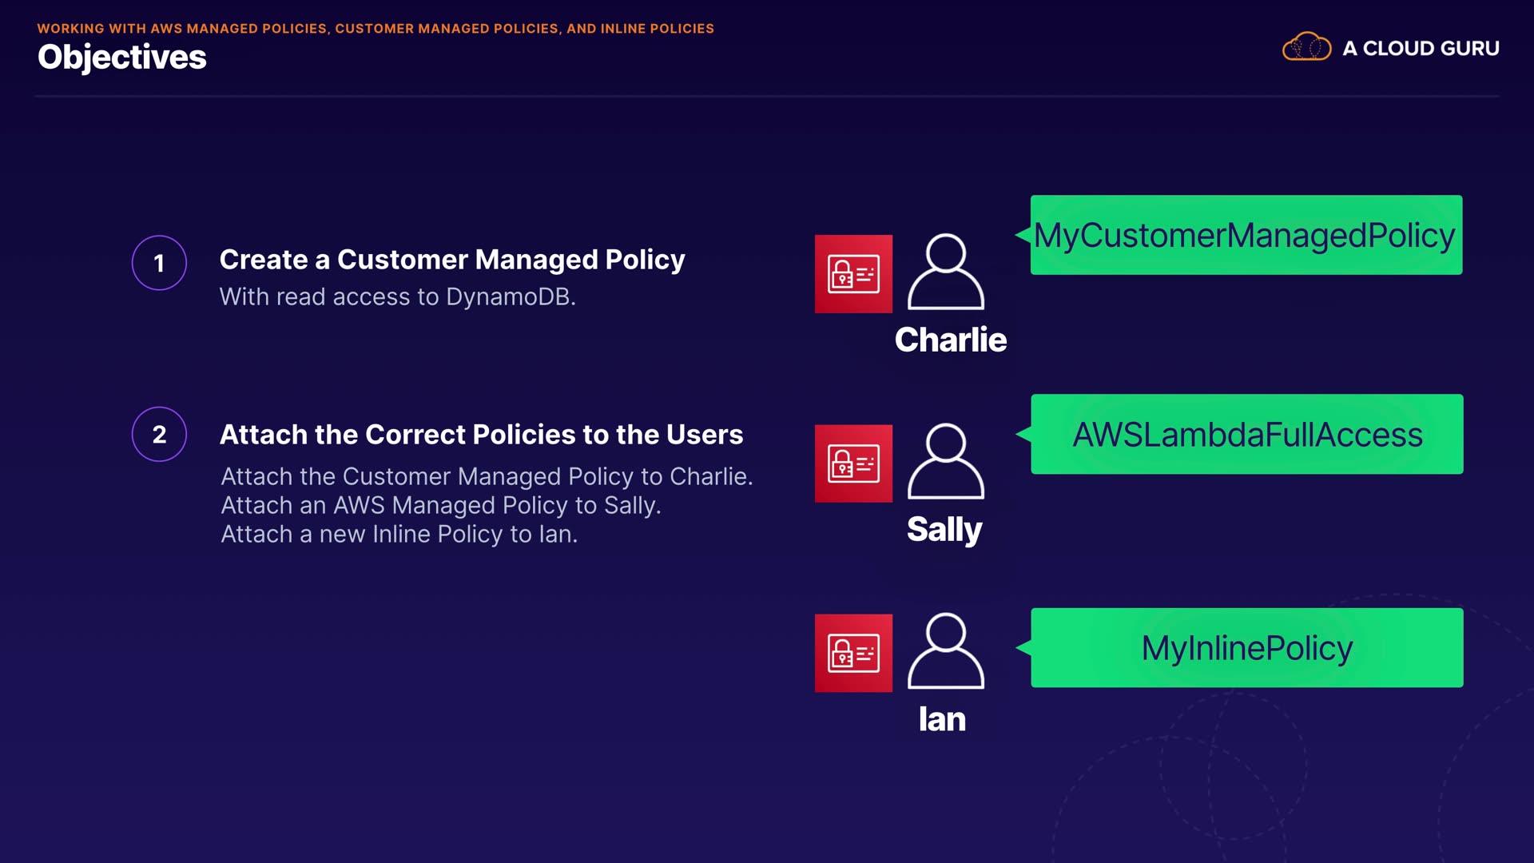Select Charlie's user silhouette icon
Viewport: 1534px width, 863px height.
[945, 272]
